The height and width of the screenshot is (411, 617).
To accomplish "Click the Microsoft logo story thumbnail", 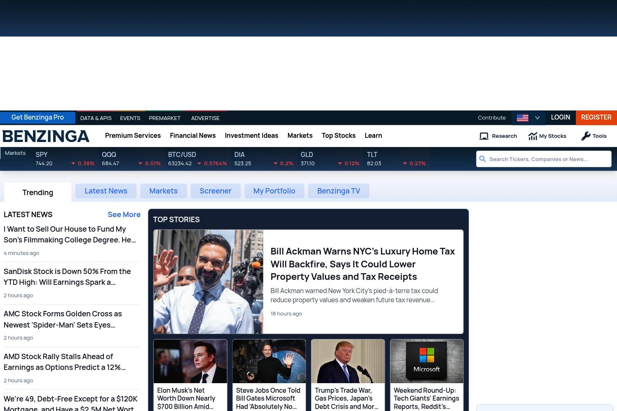I will point(427,361).
